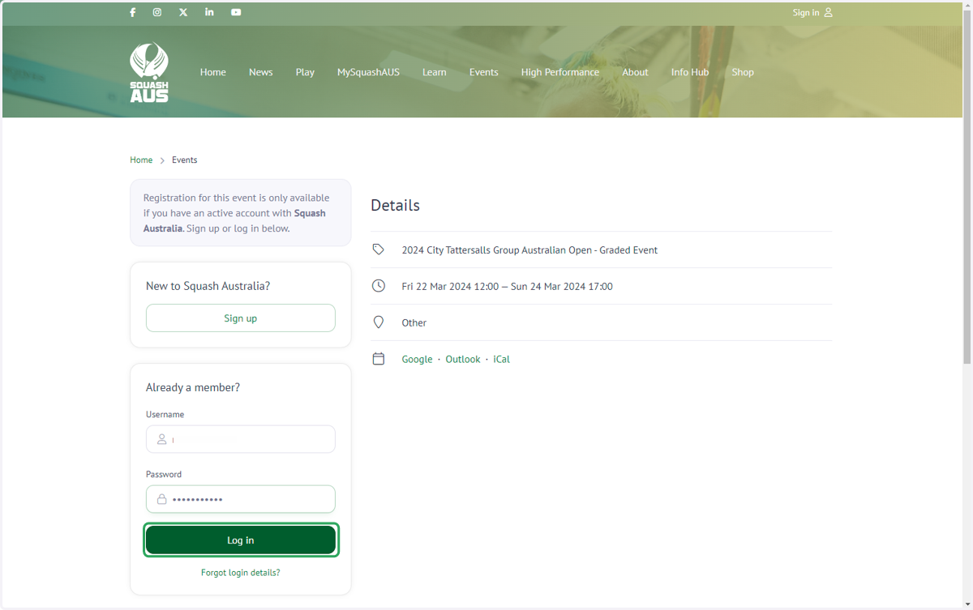Viewport: 973px width, 610px height.
Task: Open the LinkedIn social icon
Action: pyautogui.click(x=209, y=12)
